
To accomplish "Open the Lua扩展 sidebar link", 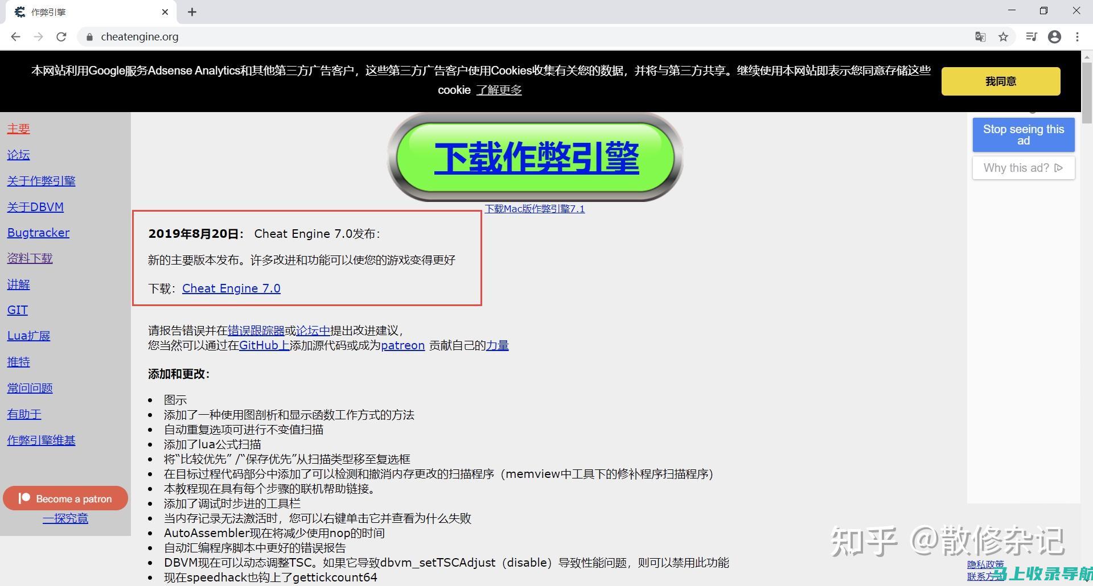I will (x=28, y=336).
